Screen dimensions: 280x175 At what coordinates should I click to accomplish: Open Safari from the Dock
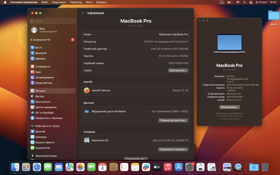[37, 167]
